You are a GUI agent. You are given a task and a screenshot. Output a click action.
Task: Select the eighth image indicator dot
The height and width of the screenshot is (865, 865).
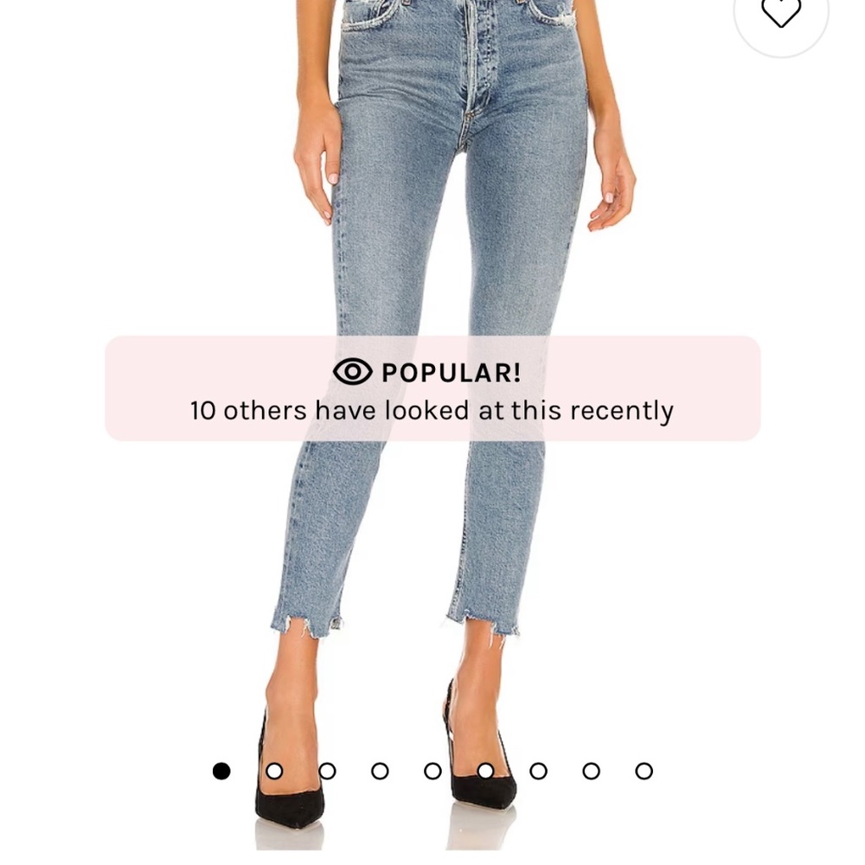[x=591, y=771]
